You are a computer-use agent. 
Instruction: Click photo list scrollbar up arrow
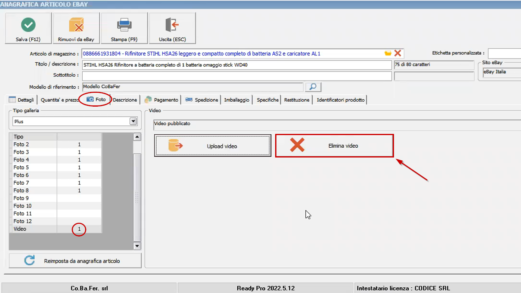(137, 137)
